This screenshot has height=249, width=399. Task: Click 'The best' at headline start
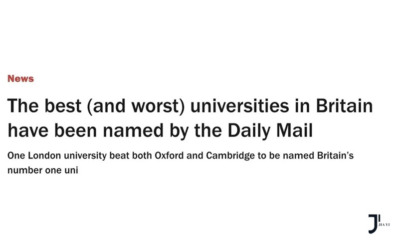coord(44,106)
